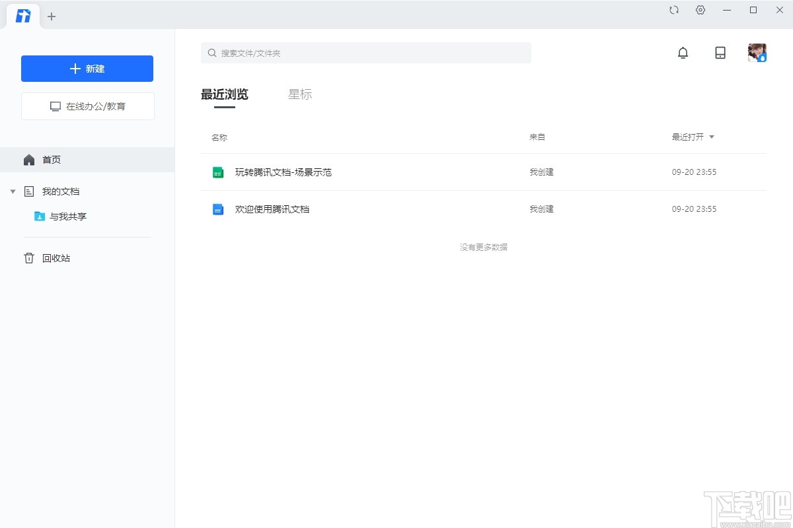Click inside the search files field
Screen dimensions: 793x528
(x=365, y=53)
